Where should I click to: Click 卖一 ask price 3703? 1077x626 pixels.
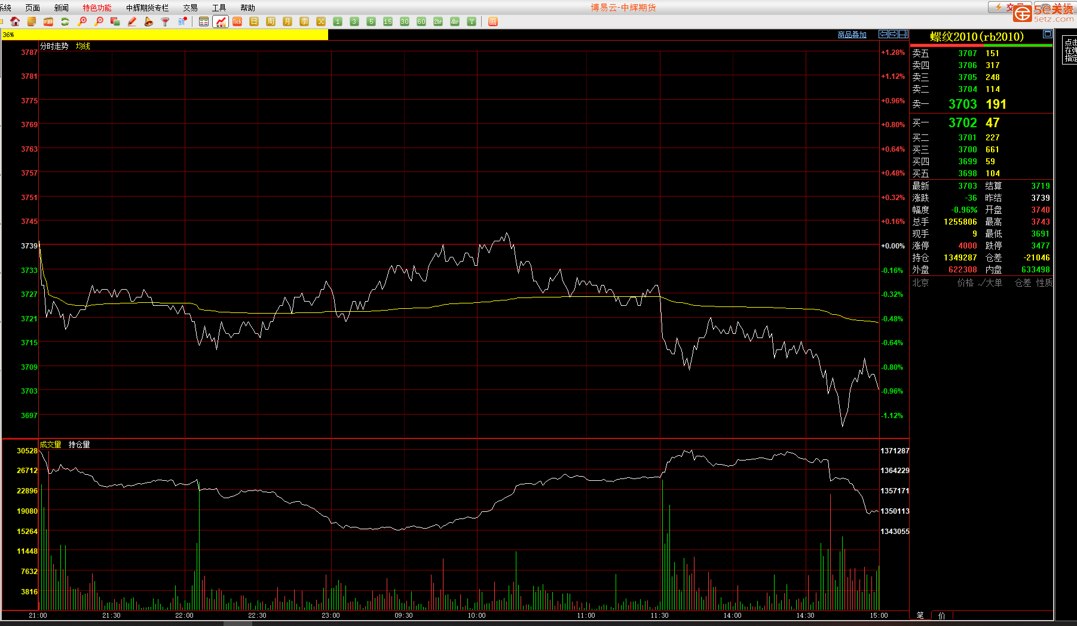tap(963, 104)
